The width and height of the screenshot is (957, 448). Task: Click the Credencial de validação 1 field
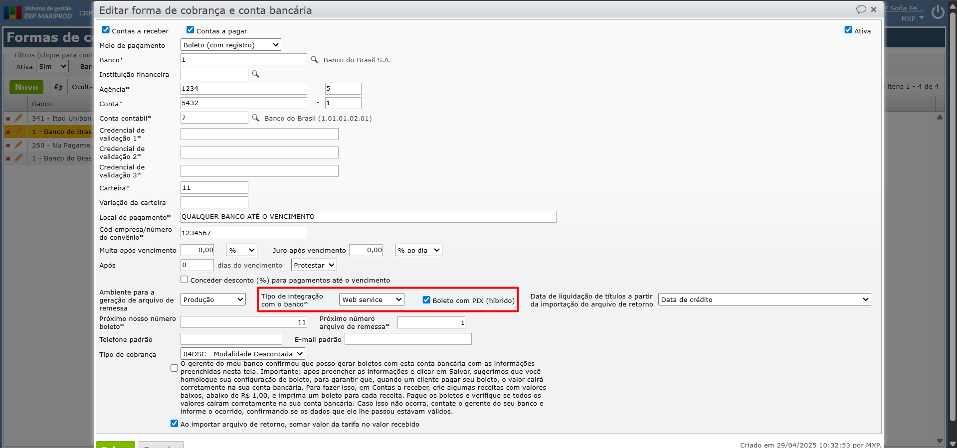pos(259,134)
